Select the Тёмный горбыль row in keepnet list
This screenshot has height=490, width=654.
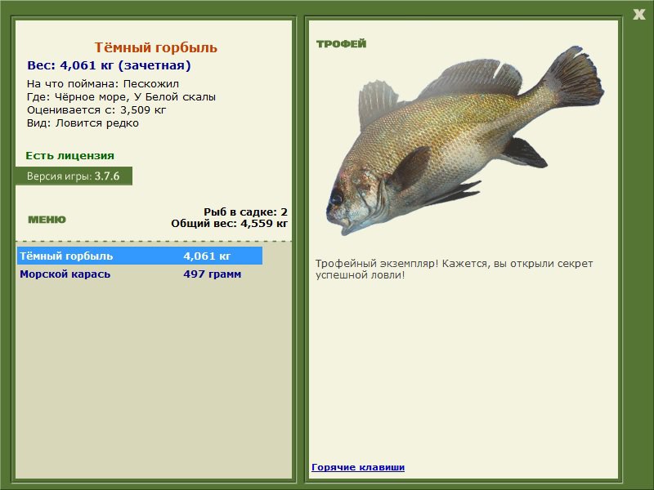(140, 256)
